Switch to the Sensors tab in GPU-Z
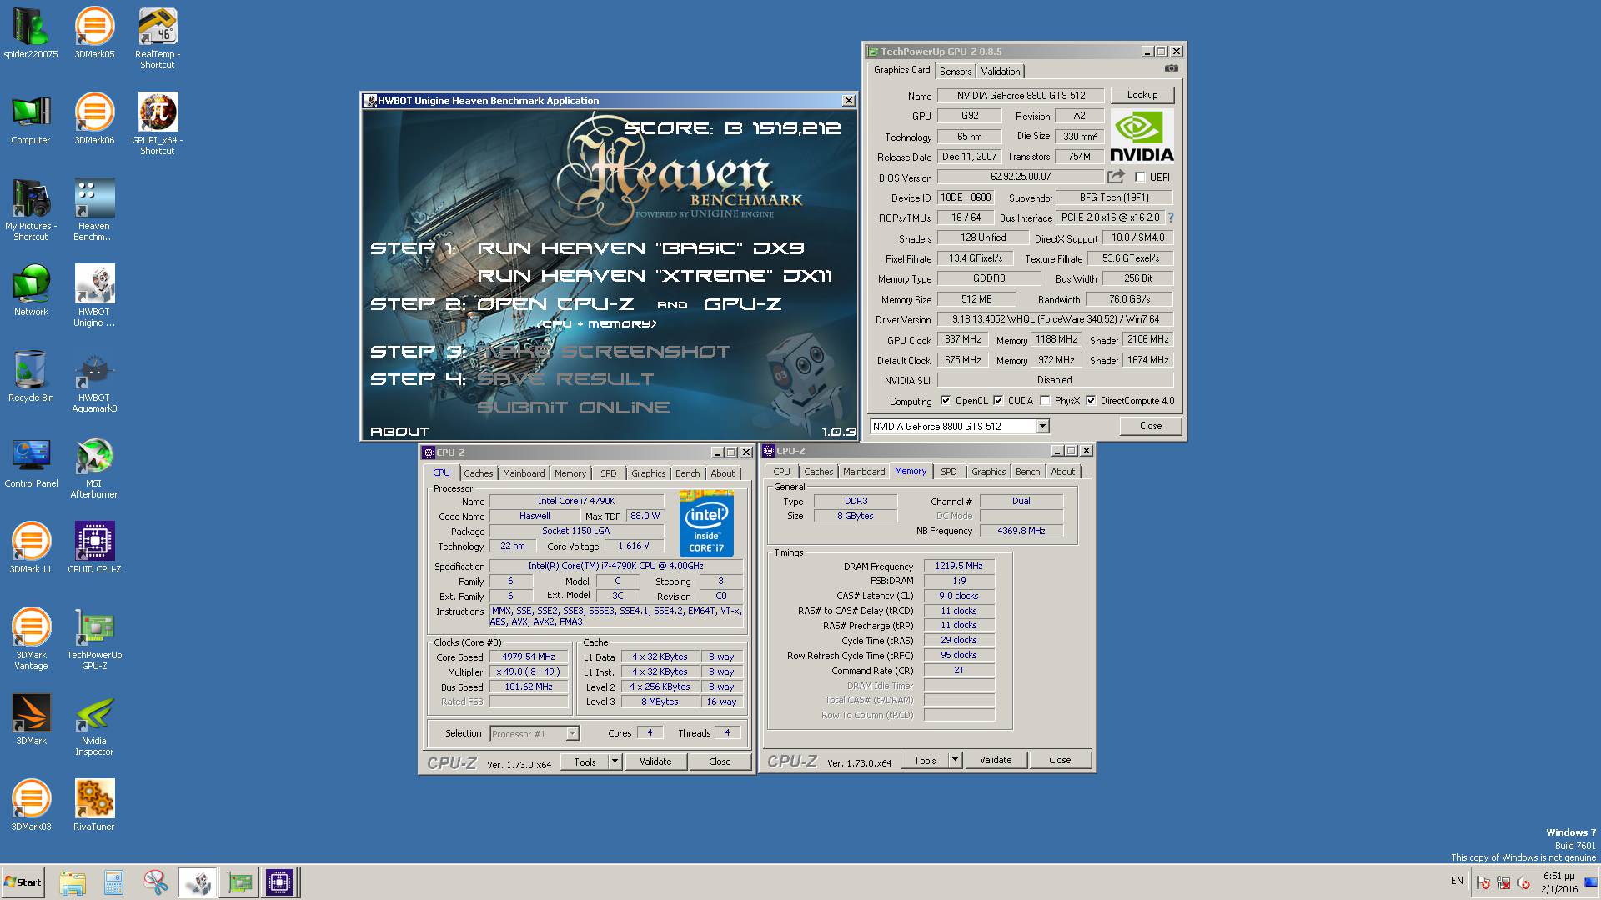 pyautogui.click(x=956, y=72)
